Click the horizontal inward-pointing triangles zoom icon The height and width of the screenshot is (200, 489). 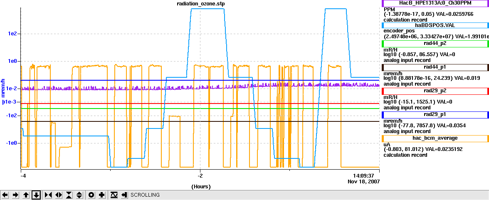[48, 195]
